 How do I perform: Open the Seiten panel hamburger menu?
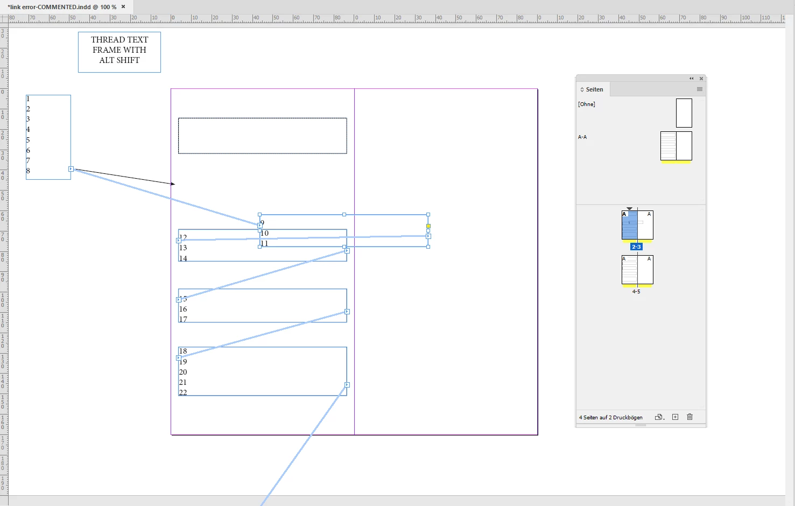point(700,89)
